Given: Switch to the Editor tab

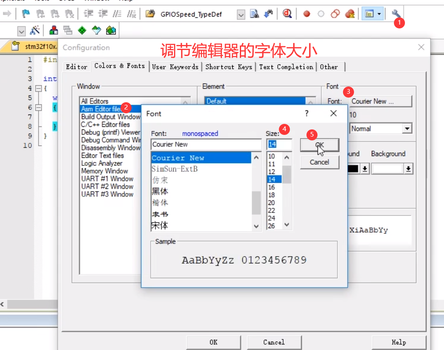Looking at the screenshot, I should 76,67.
